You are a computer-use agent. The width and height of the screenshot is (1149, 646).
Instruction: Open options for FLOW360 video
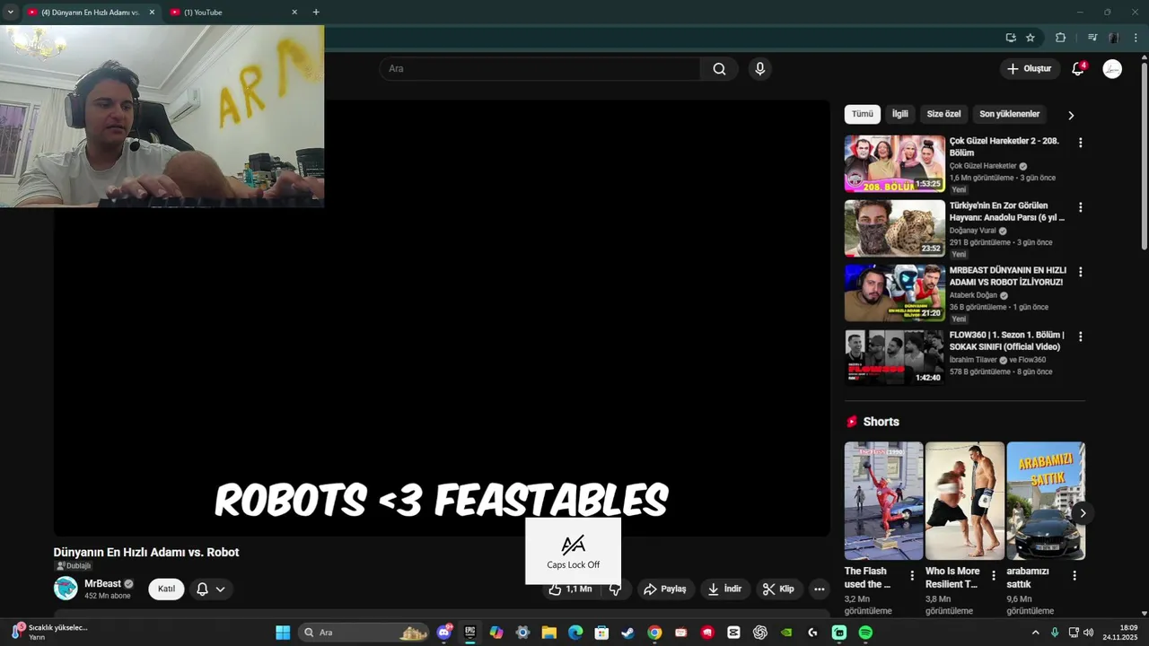pos(1080,336)
